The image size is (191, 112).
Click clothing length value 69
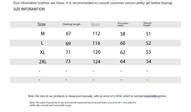(68, 44)
